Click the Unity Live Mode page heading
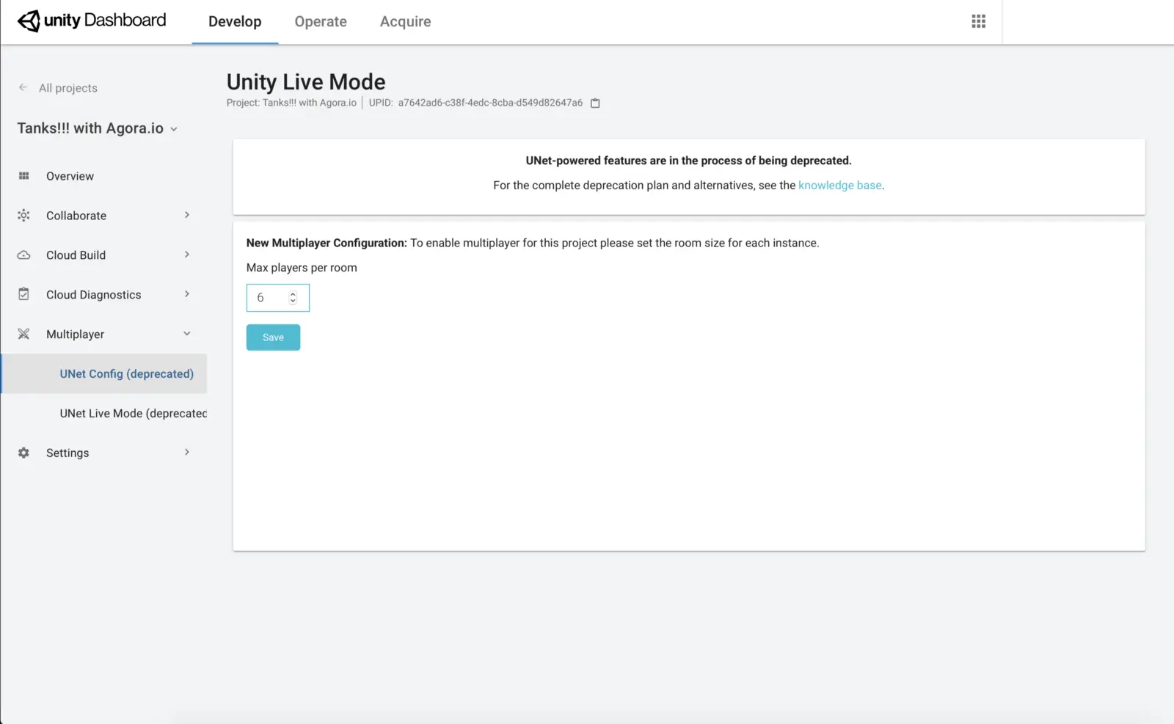 tap(306, 81)
